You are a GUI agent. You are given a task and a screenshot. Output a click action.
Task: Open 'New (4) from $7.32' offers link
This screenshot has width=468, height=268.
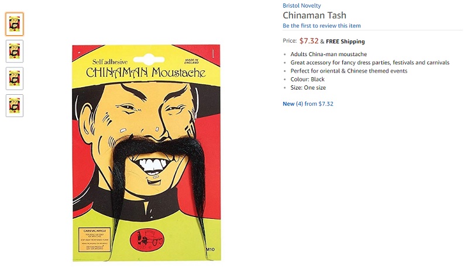[308, 104]
